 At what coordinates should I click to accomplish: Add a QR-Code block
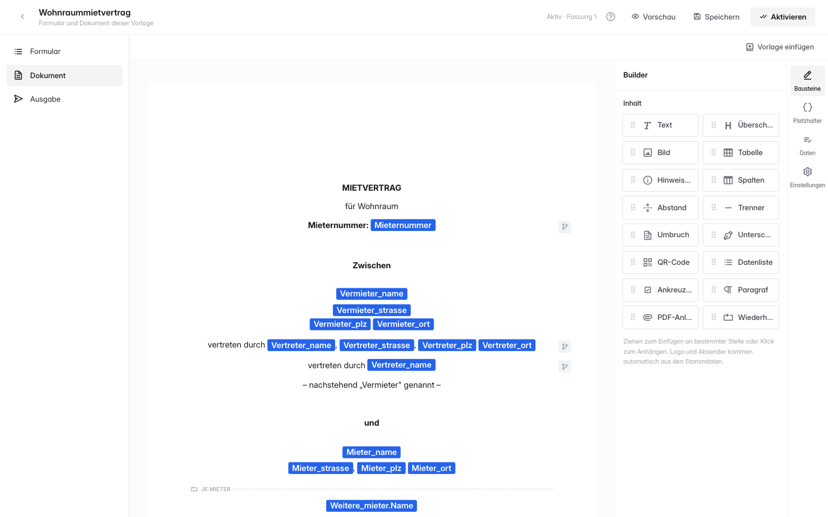[x=660, y=263]
